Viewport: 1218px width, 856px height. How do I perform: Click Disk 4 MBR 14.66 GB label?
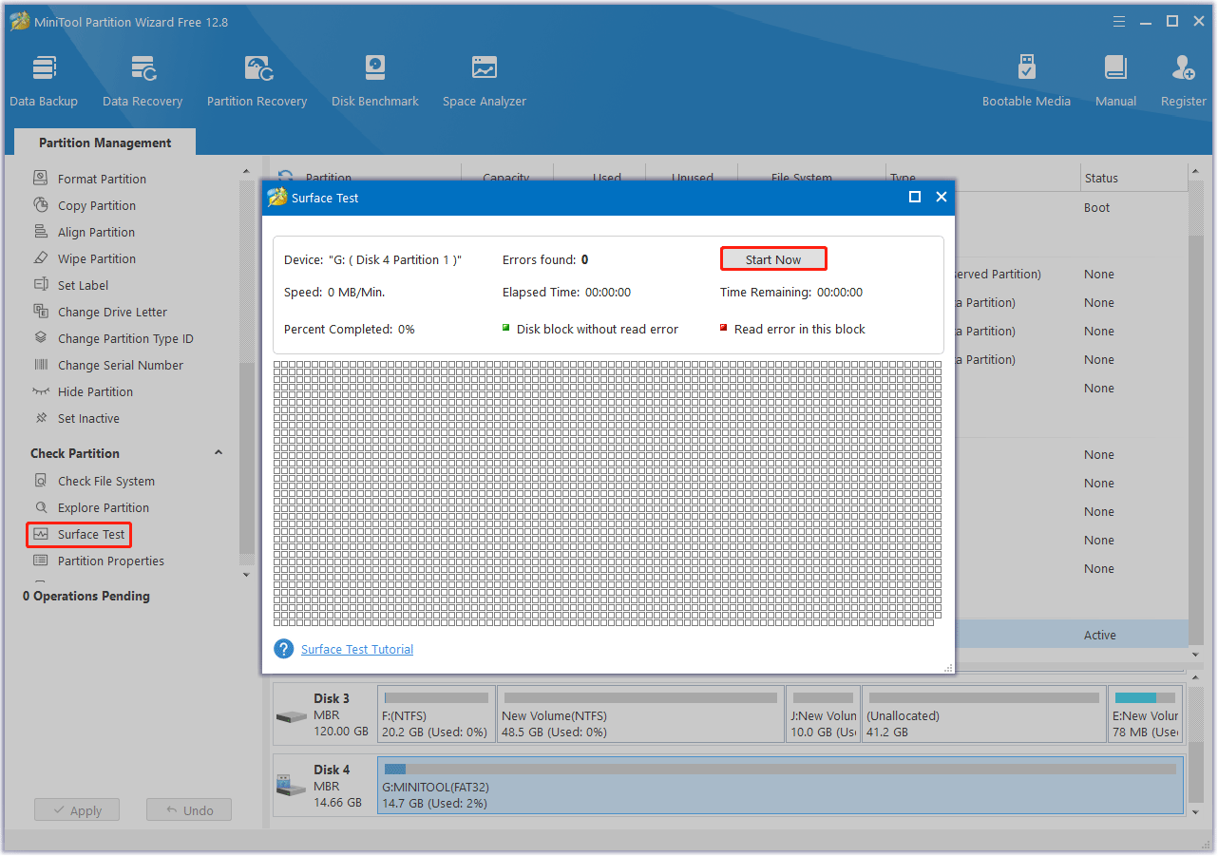tap(325, 785)
